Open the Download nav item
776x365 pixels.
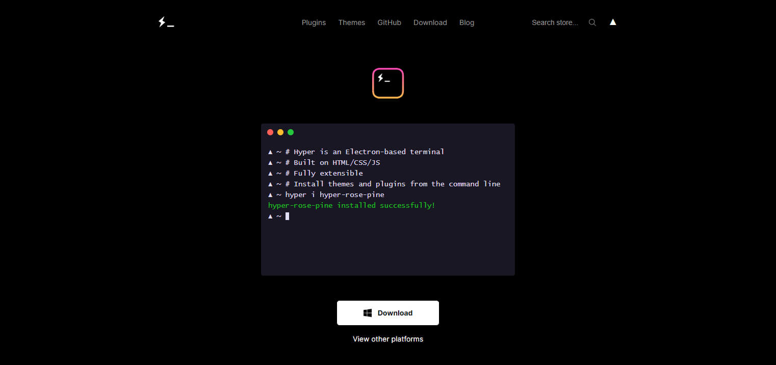tap(430, 22)
